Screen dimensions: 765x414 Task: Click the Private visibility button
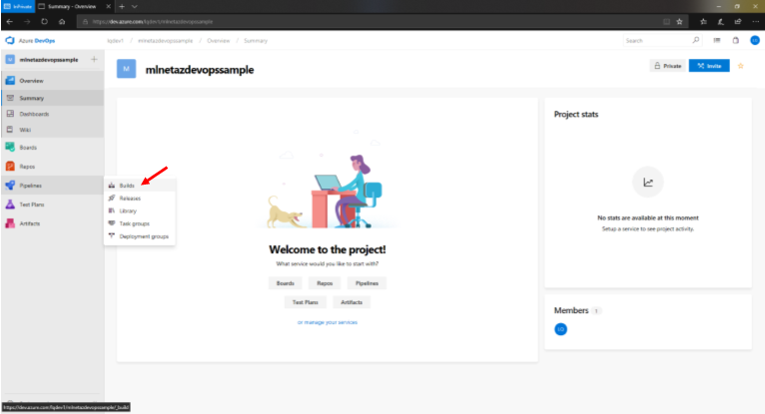[x=667, y=66]
